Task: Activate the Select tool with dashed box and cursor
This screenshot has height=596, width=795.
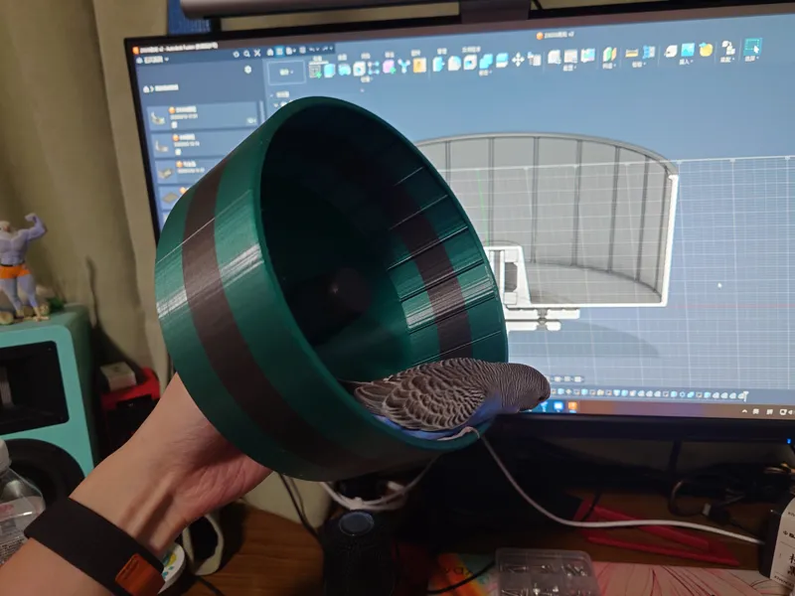Action: click(x=752, y=47)
